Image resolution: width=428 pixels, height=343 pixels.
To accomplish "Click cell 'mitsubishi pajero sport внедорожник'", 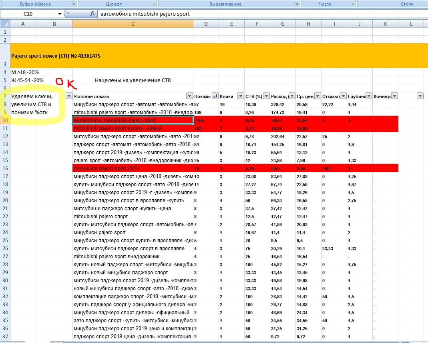I will tap(133, 257).
